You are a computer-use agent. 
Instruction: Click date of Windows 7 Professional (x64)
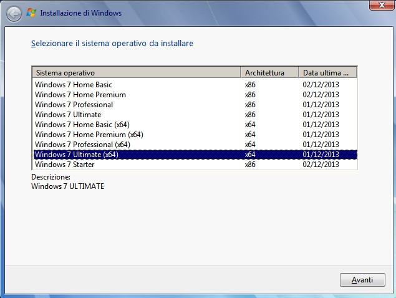(x=321, y=145)
